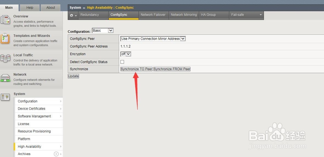Click the Synchronize row label
Image resolution: width=324 pixels, height=157 pixels.
tap(79, 69)
